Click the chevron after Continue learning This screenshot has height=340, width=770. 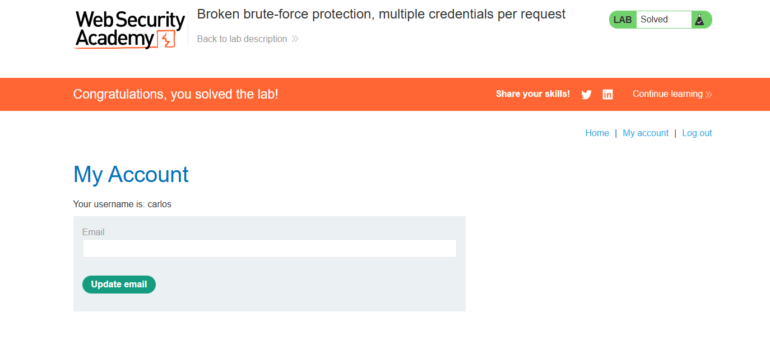[709, 95]
